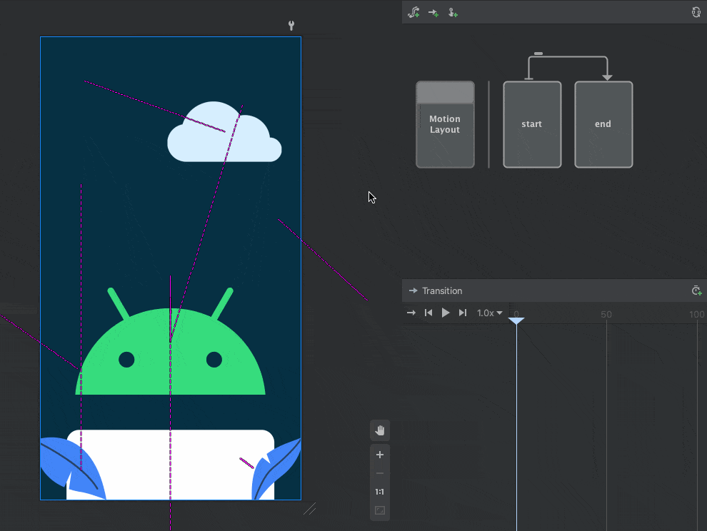Select the start ConstraintSet box
707x531 pixels.
tap(532, 124)
